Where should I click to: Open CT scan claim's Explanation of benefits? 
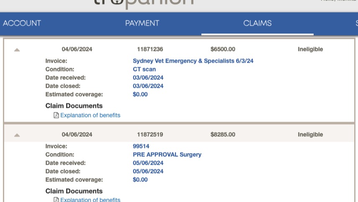point(90,115)
